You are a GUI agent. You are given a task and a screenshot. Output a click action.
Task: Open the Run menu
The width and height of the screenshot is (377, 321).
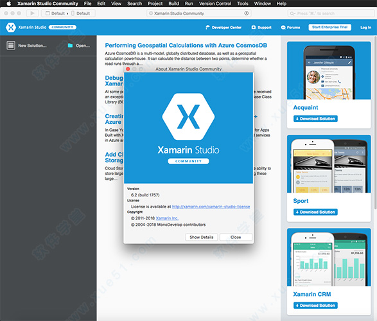(189, 3)
